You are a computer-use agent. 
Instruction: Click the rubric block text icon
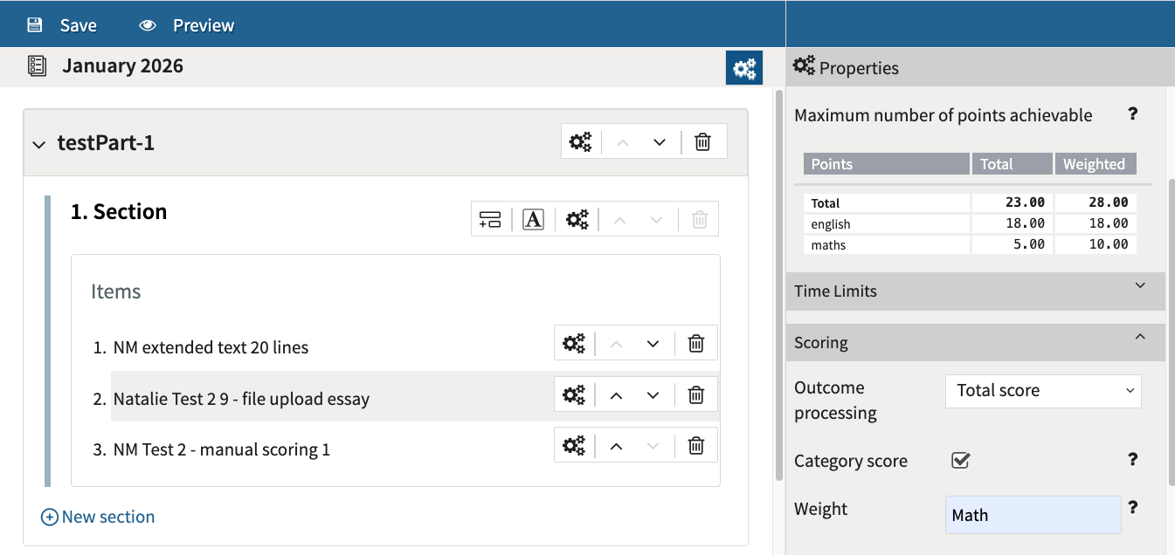click(533, 219)
